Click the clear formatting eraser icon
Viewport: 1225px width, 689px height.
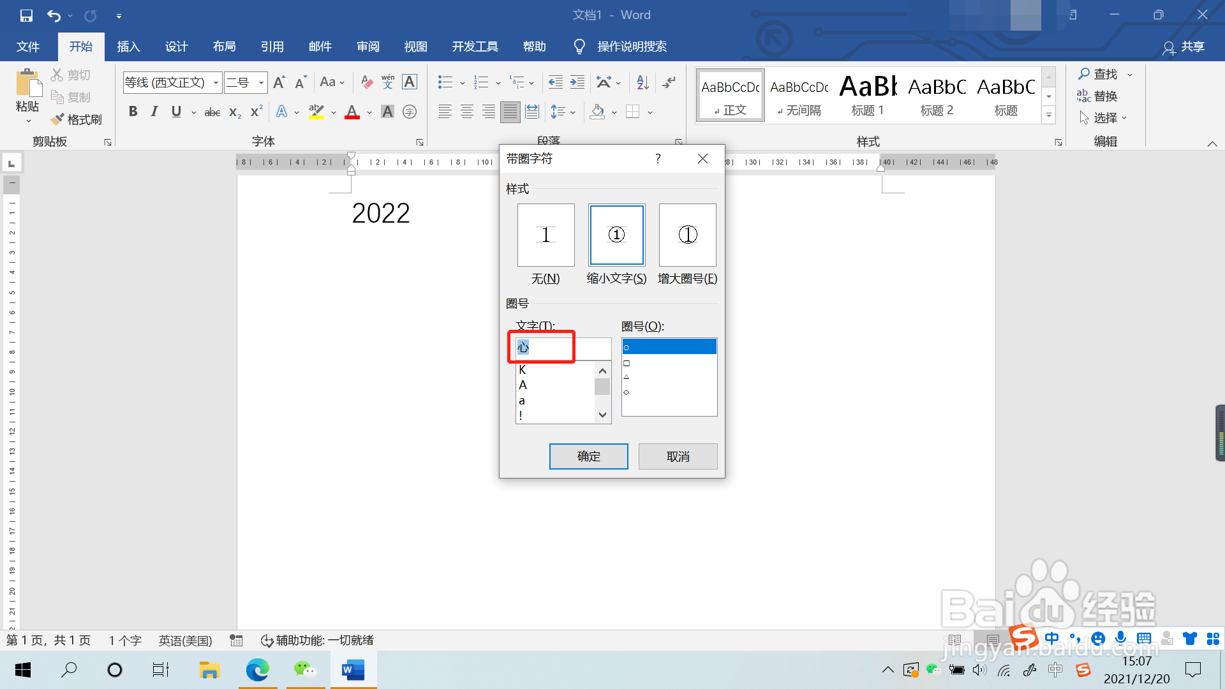[x=366, y=82]
